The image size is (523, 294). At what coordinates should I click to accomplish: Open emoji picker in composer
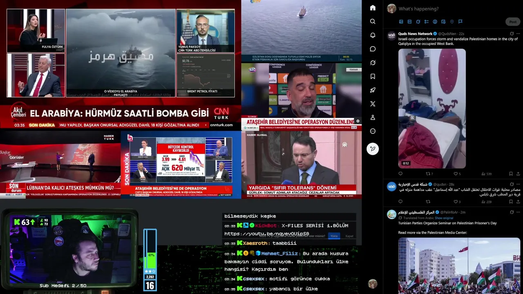coord(435,22)
